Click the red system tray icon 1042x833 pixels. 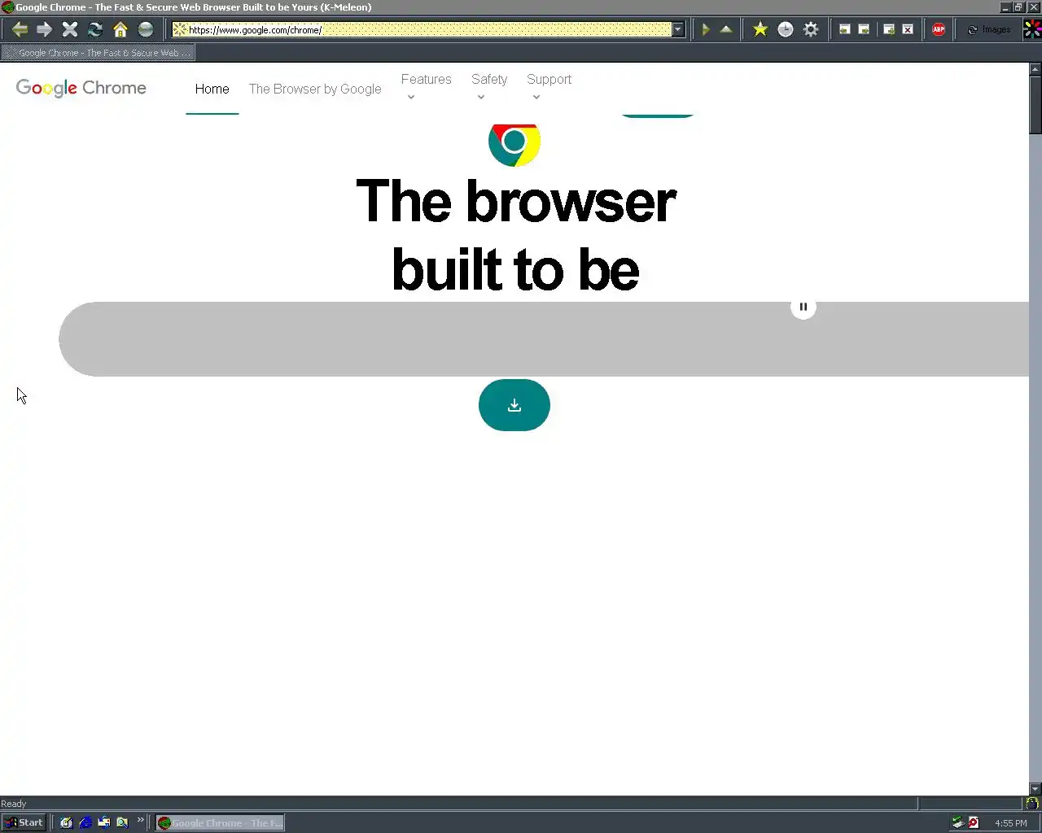973,822
